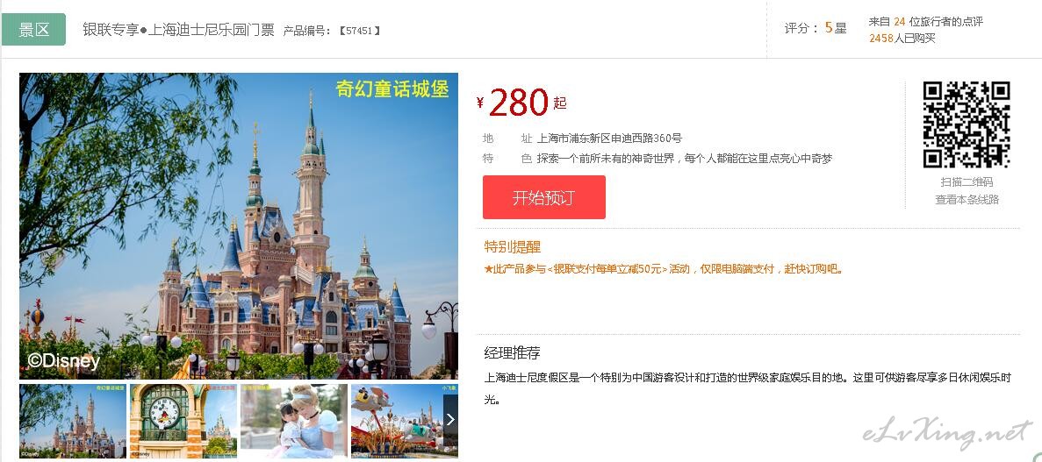
Task: Click the 经理推荐 section heading
Action: click(x=513, y=352)
